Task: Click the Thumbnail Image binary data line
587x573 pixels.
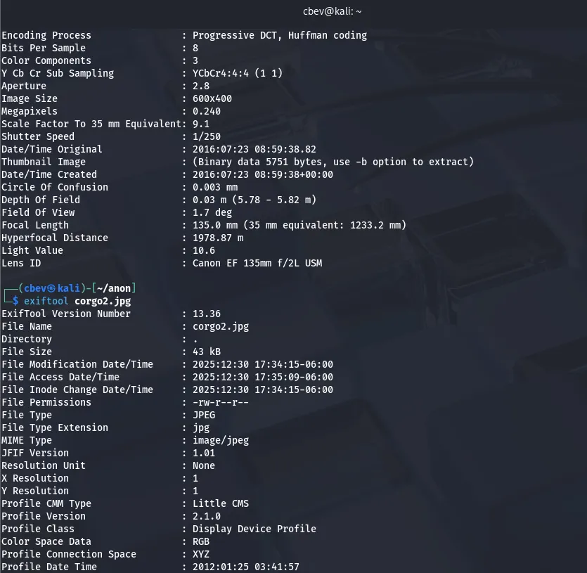Action: point(333,162)
